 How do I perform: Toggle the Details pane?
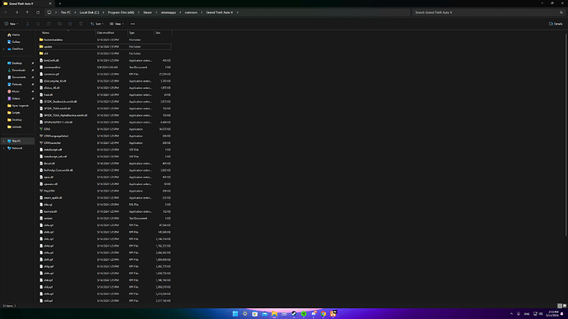[x=556, y=24]
